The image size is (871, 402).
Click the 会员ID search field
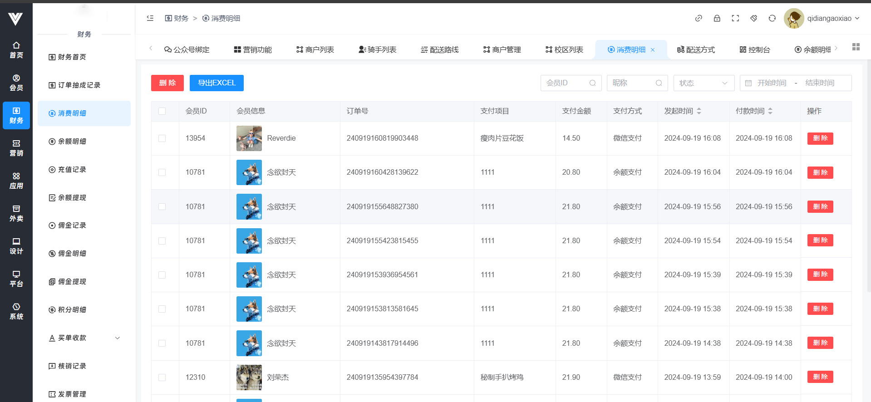[566, 83]
